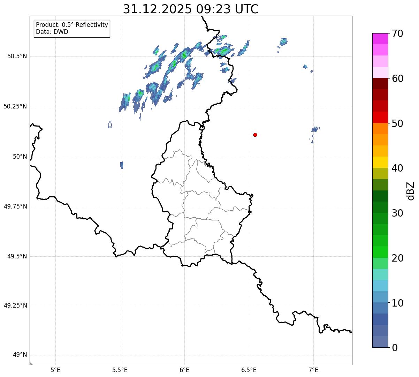This screenshot has height=377, width=419.
Task: Click the '50.5°N' latitude label
Action: (17, 56)
